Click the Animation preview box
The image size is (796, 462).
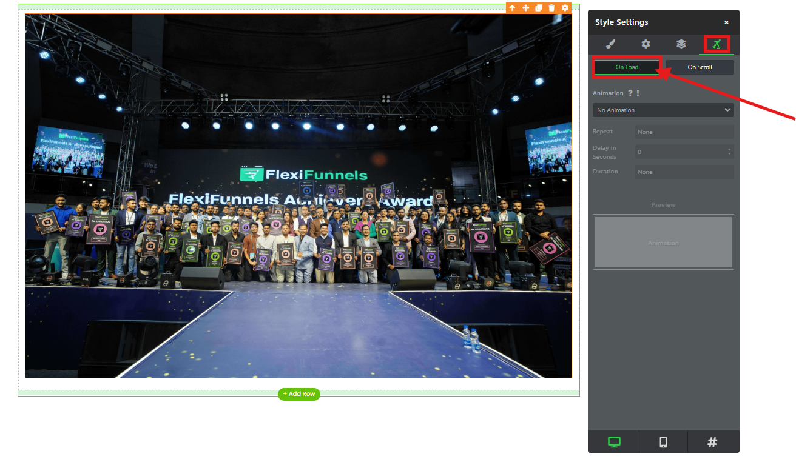[663, 242]
